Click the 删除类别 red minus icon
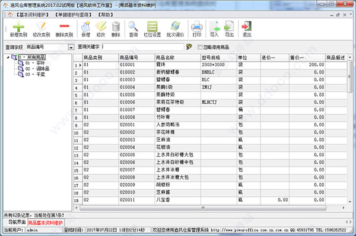Image resolution: width=356 pixels, height=236 pixels. pyautogui.click(x=64, y=26)
